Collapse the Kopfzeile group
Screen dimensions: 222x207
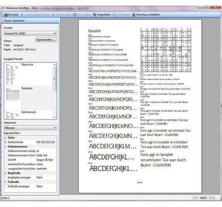coord(5,173)
